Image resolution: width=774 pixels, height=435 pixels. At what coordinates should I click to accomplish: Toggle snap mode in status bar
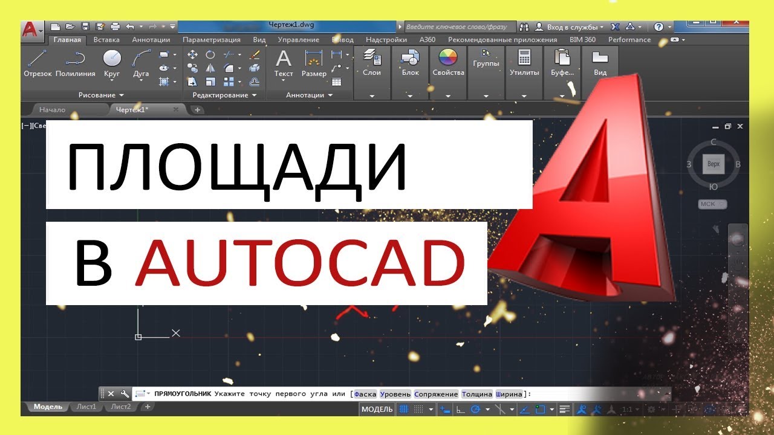coord(418,409)
